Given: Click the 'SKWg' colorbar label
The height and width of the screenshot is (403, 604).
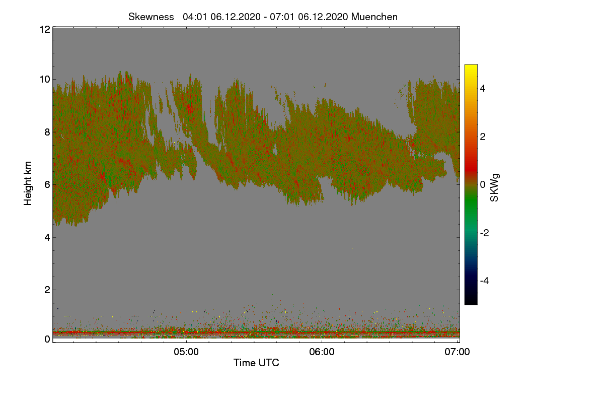Looking at the screenshot, I should point(494,187).
